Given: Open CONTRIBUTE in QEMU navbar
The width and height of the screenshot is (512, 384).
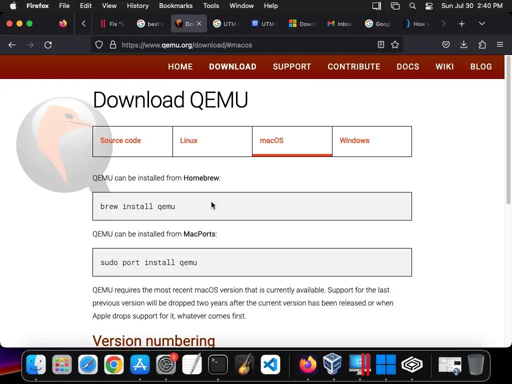Looking at the screenshot, I should point(354,66).
